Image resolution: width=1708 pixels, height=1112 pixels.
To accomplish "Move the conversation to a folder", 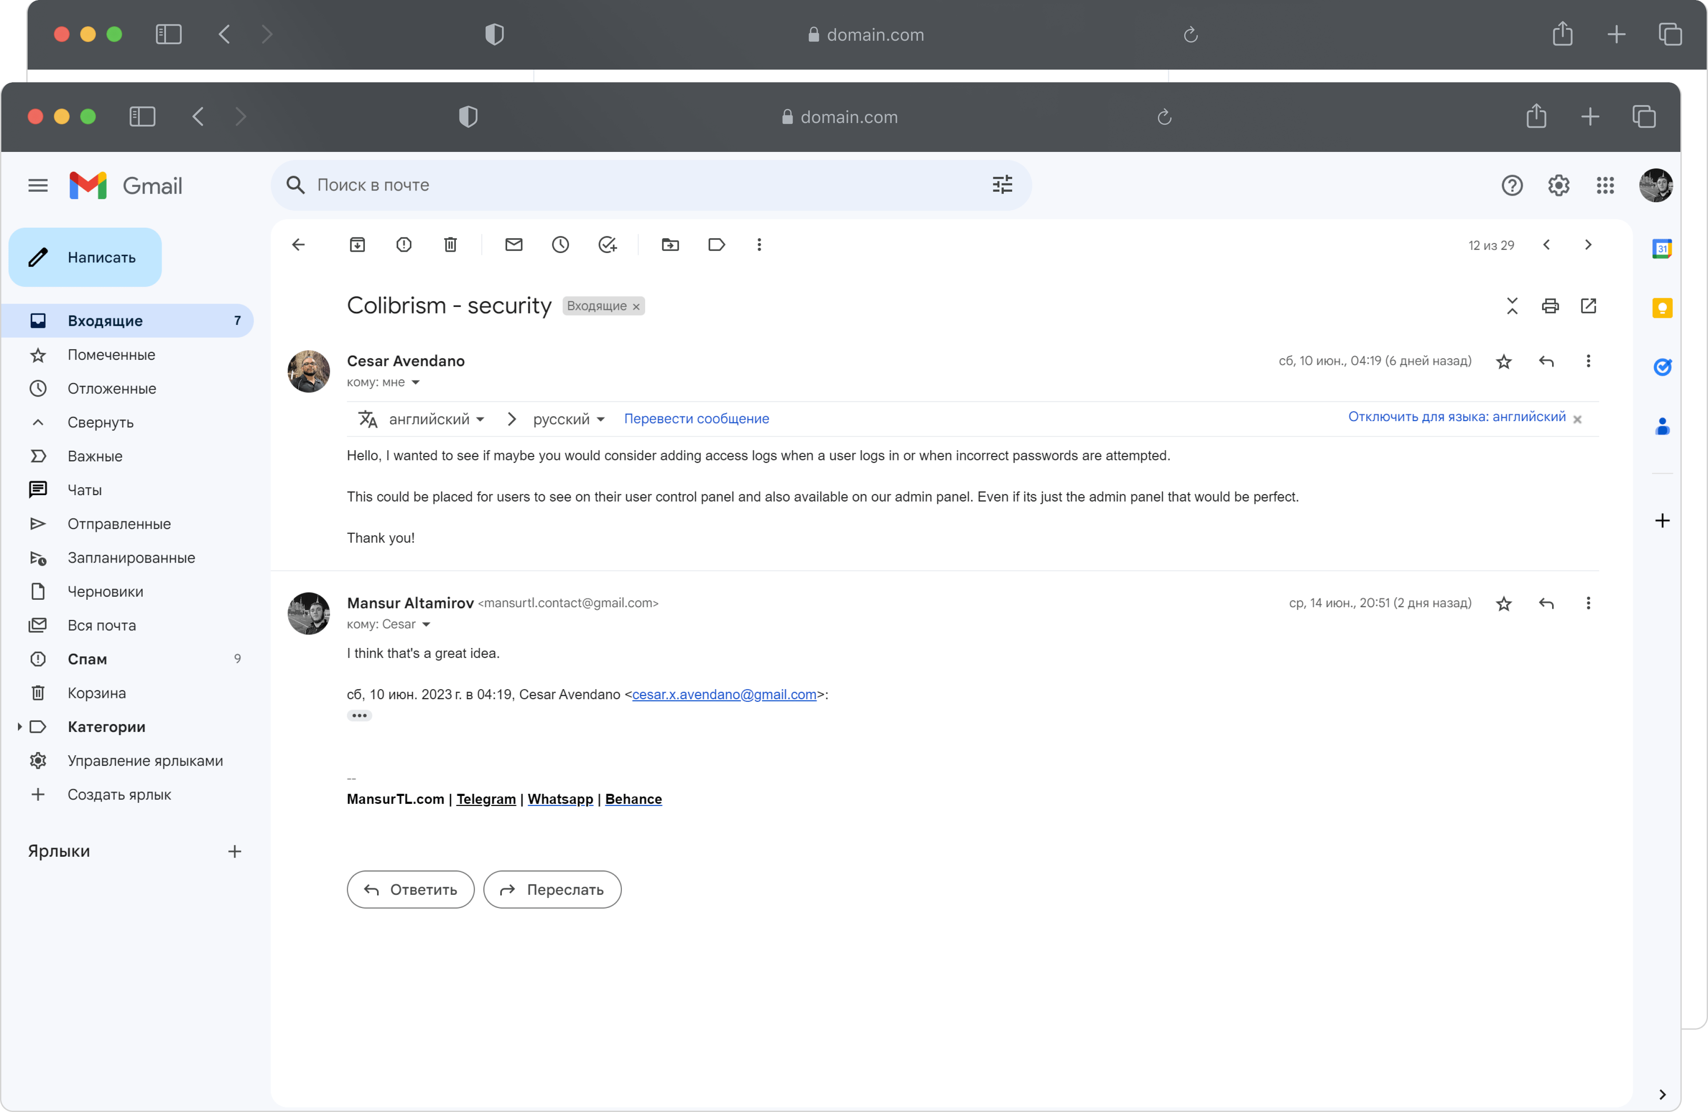I will point(670,245).
